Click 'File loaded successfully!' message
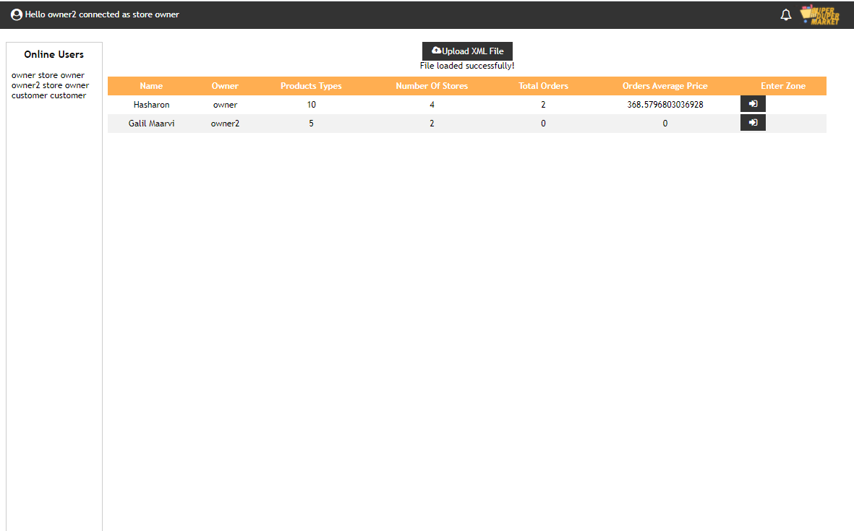This screenshot has height=531, width=854. click(466, 66)
